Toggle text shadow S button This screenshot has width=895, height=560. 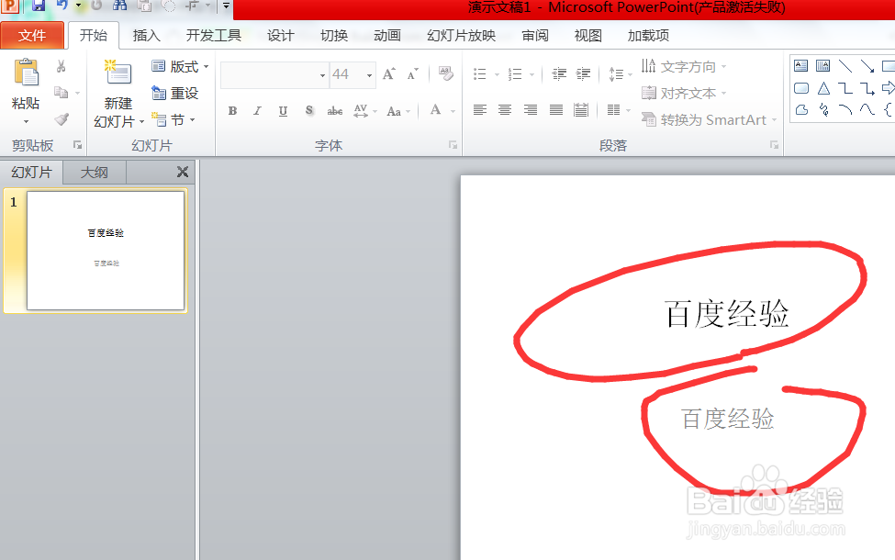[308, 111]
